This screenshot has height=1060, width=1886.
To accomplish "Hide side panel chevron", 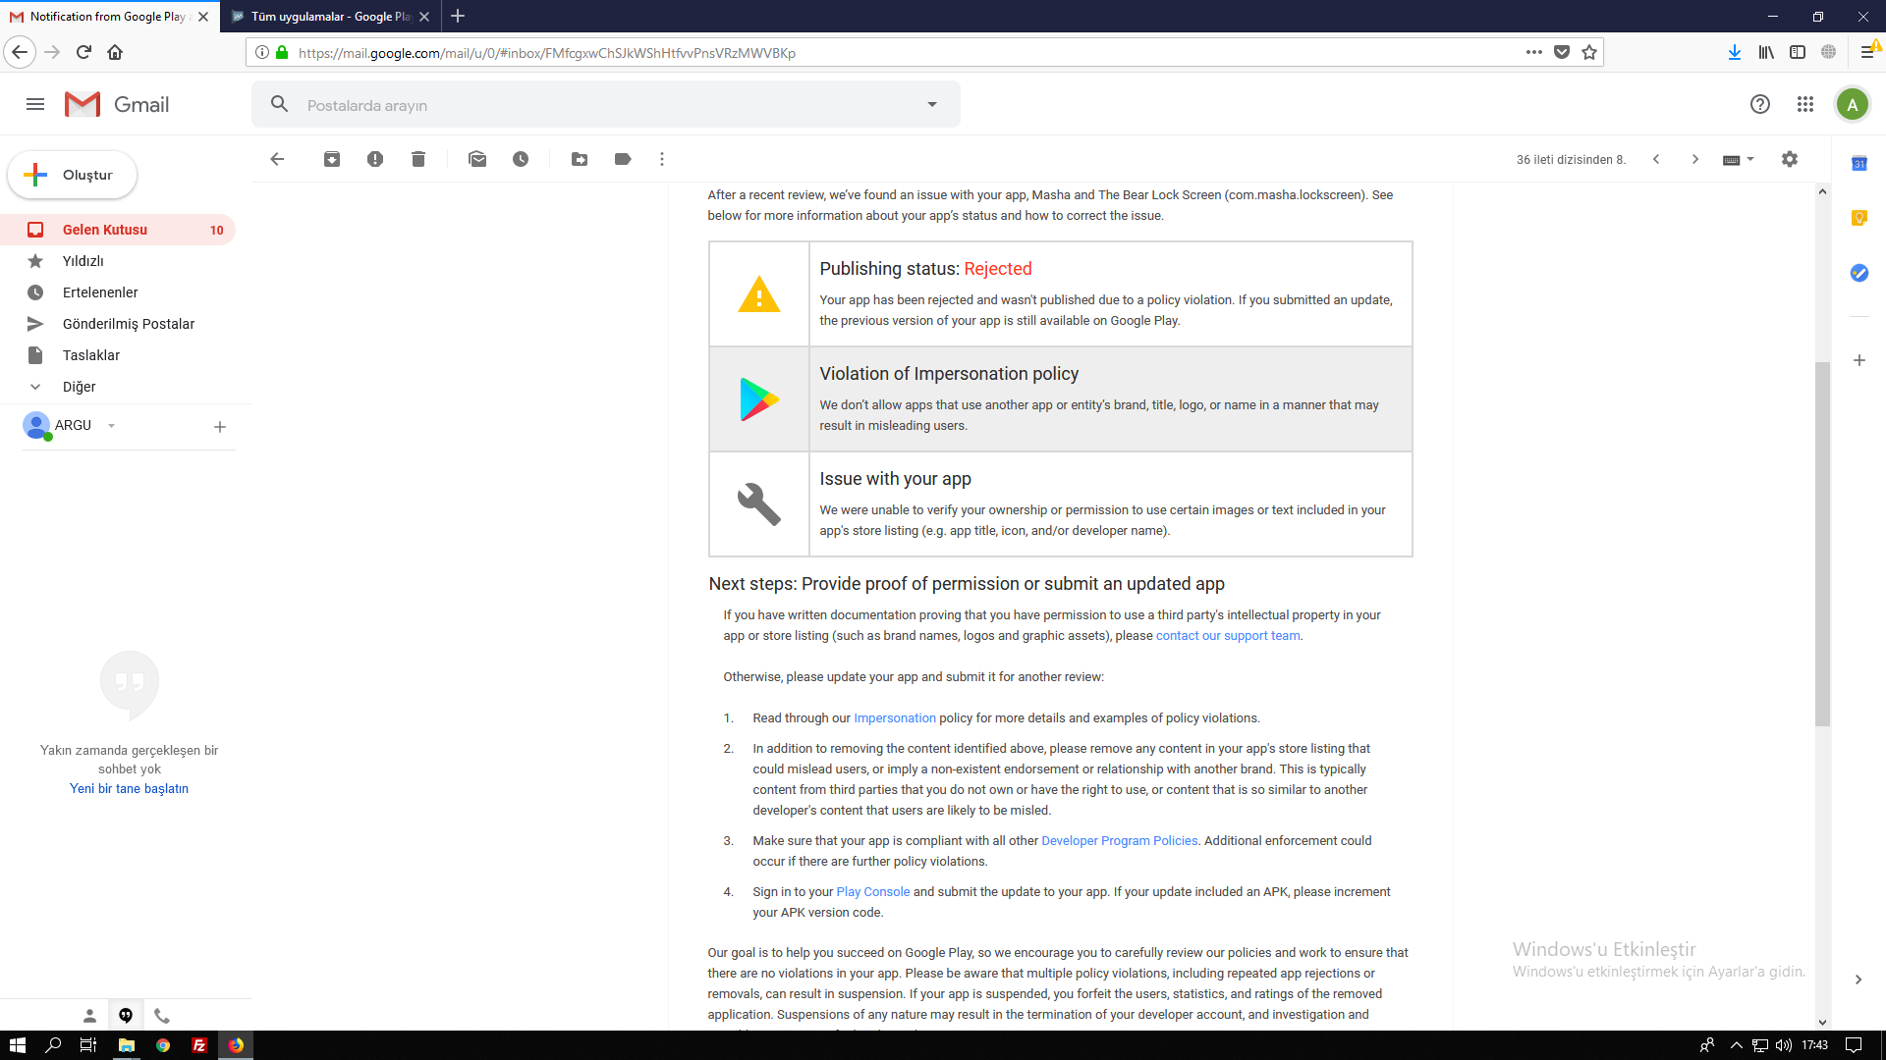I will pos(1858,980).
